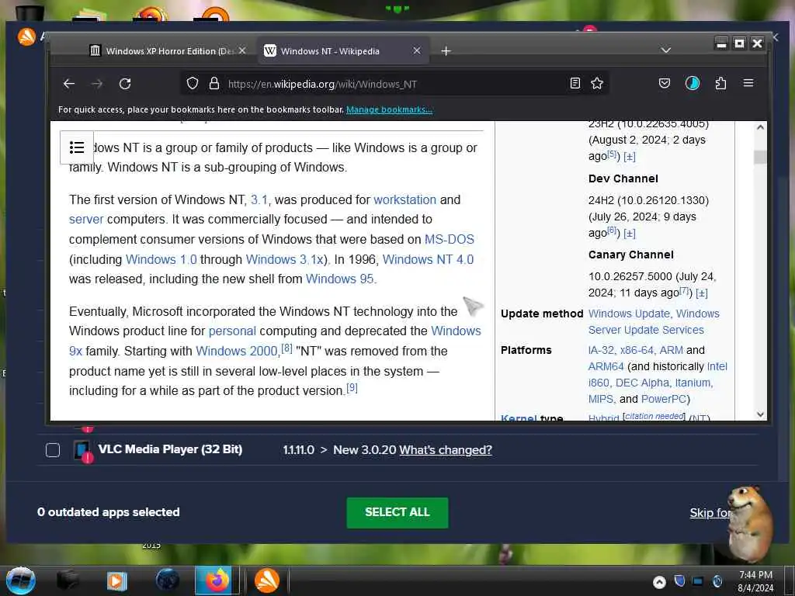Open the Windows 95 link

pos(340,279)
